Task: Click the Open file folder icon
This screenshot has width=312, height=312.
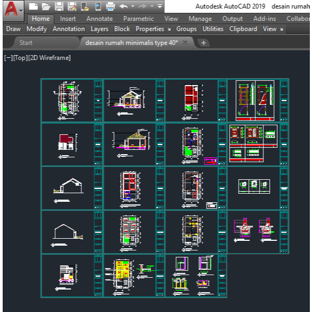Action: (x=46, y=6)
